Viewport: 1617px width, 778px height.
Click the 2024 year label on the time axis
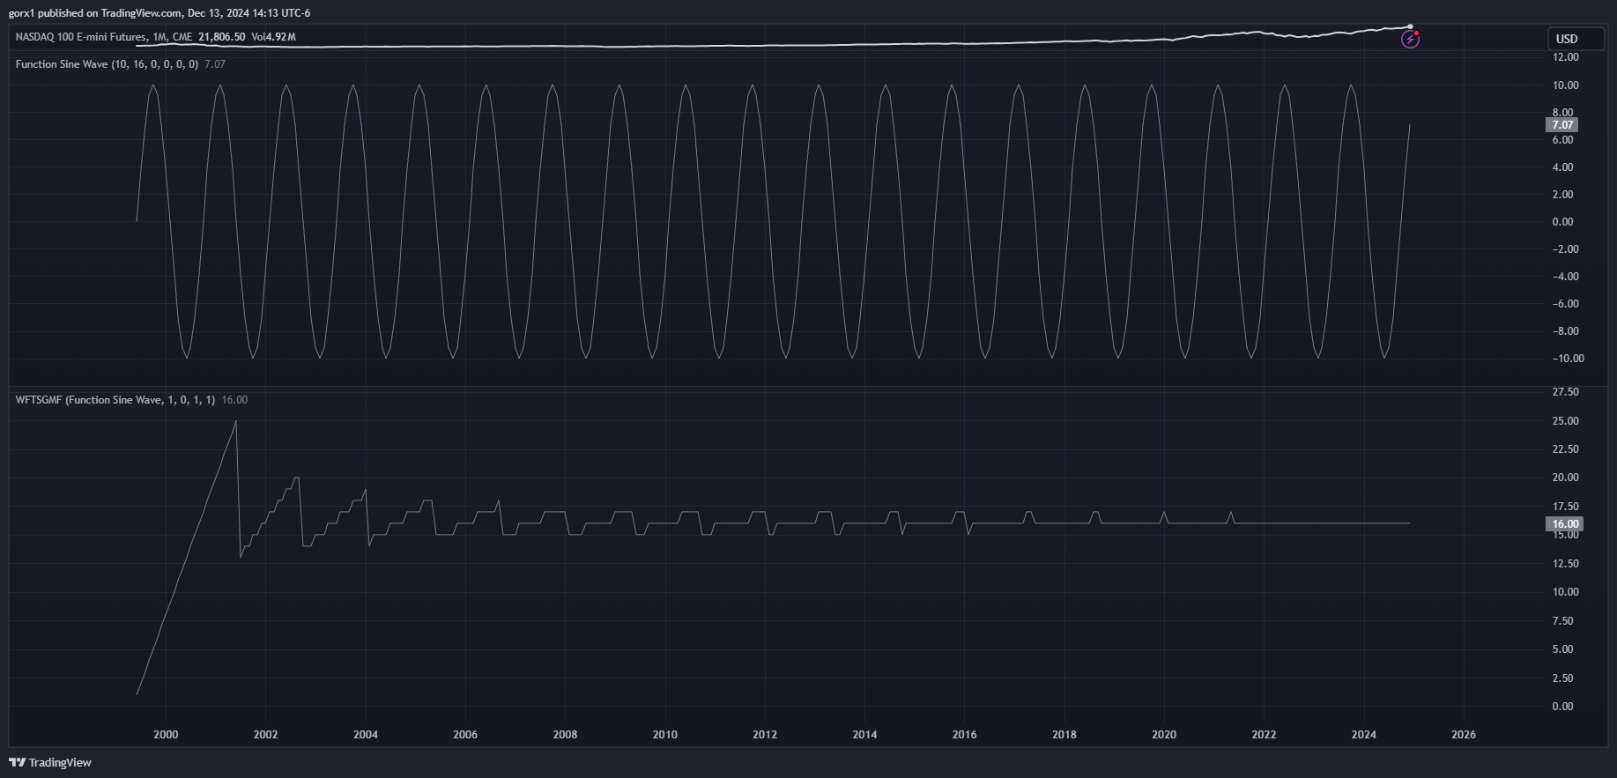1363,735
